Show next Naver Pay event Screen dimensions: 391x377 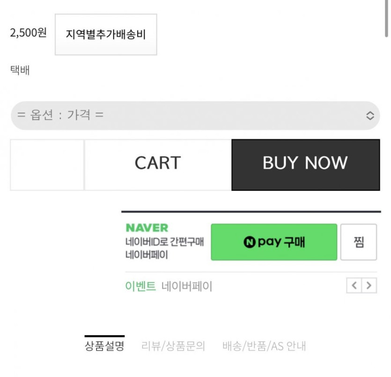tap(369, 285)
